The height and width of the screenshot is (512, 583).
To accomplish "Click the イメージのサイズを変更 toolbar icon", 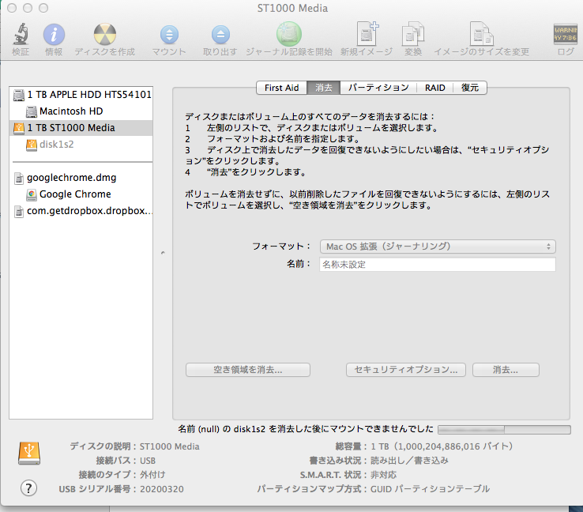I will tap(481, 36).
